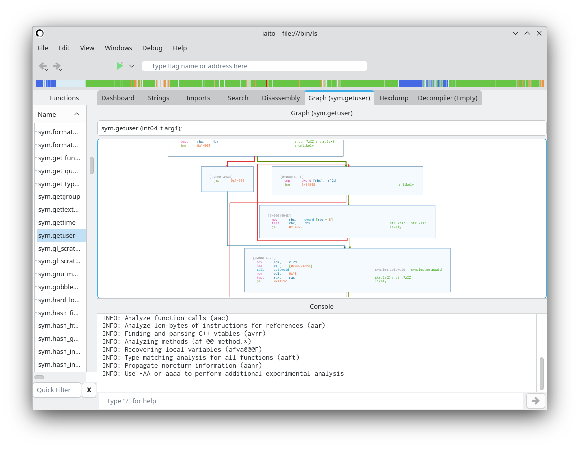Navigate back using the left seek arrow

pyautogui.click(x=43, y=66)
